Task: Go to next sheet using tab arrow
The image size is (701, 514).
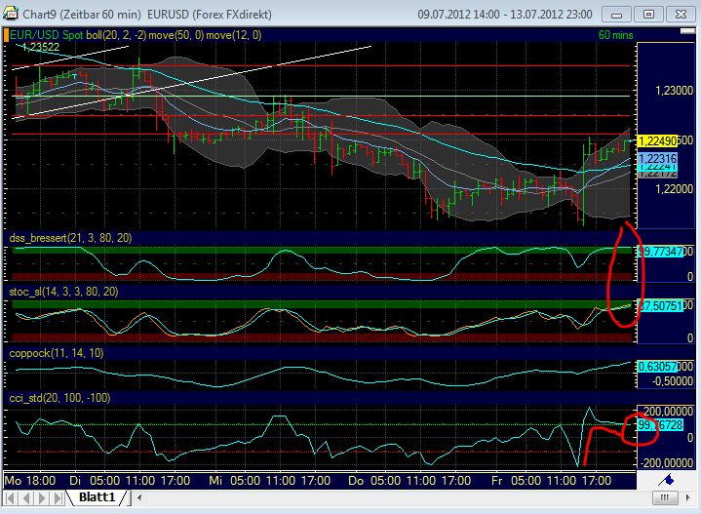Action: [42, 497]
